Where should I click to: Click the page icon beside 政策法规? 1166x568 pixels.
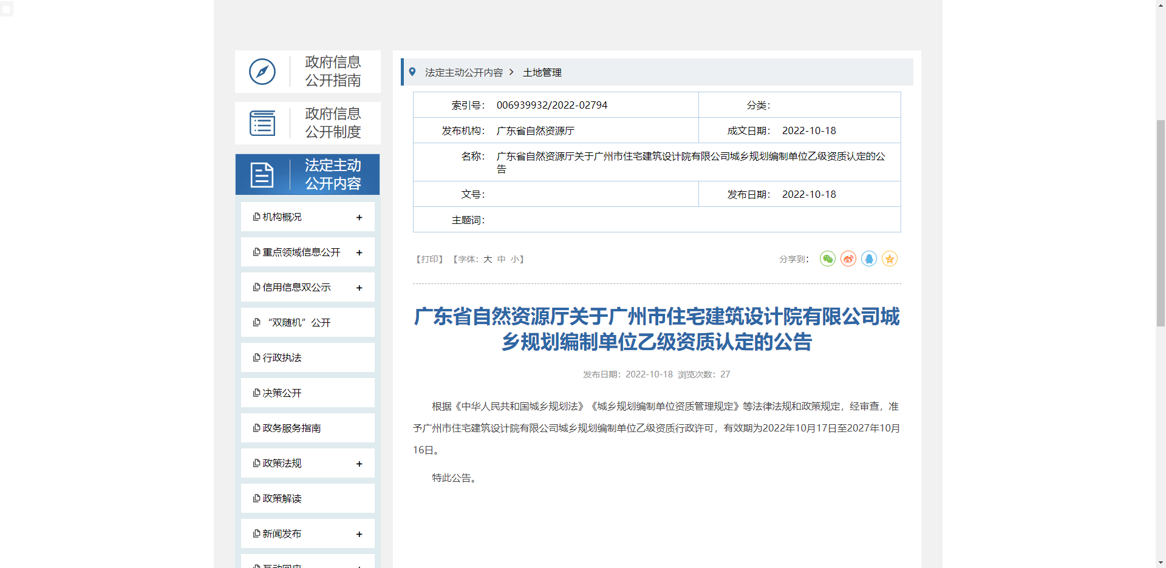coord(257,463)
